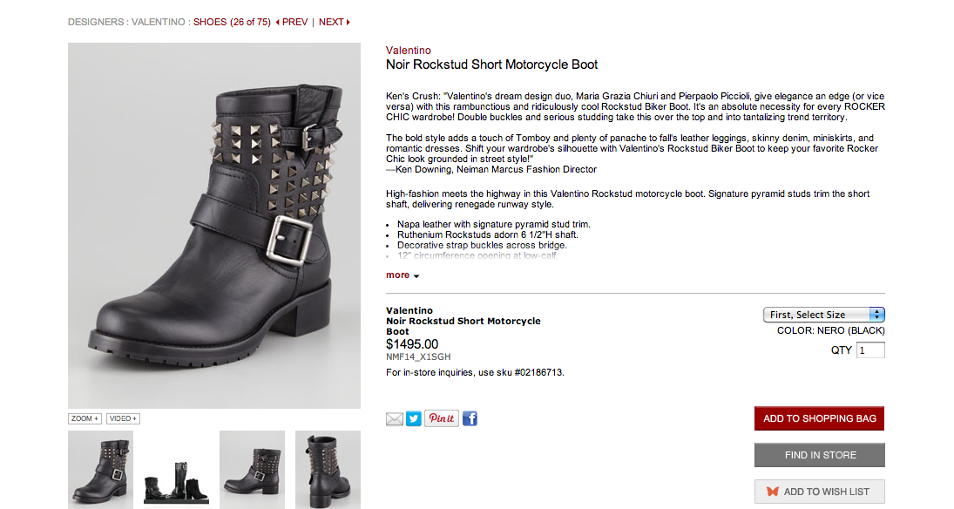Image resolution: width=954 pixels, height=509 pixels.
Task: Go to the previous shoe with the PREV arrow
Action: click(292, 22)
